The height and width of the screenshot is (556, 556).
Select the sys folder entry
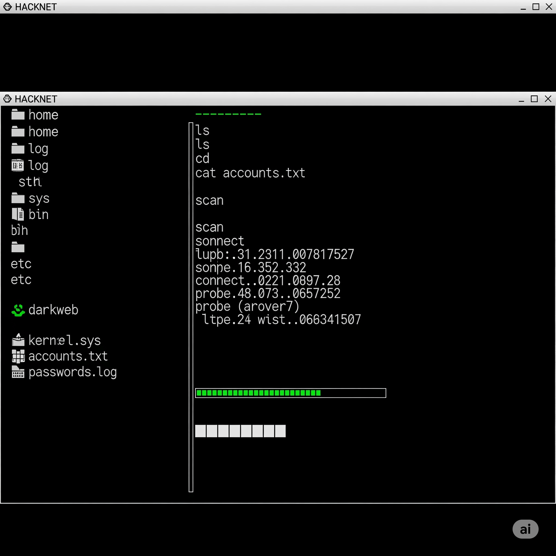pos(30,198)
